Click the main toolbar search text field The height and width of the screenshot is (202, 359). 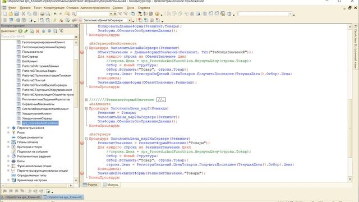point(93,14)
